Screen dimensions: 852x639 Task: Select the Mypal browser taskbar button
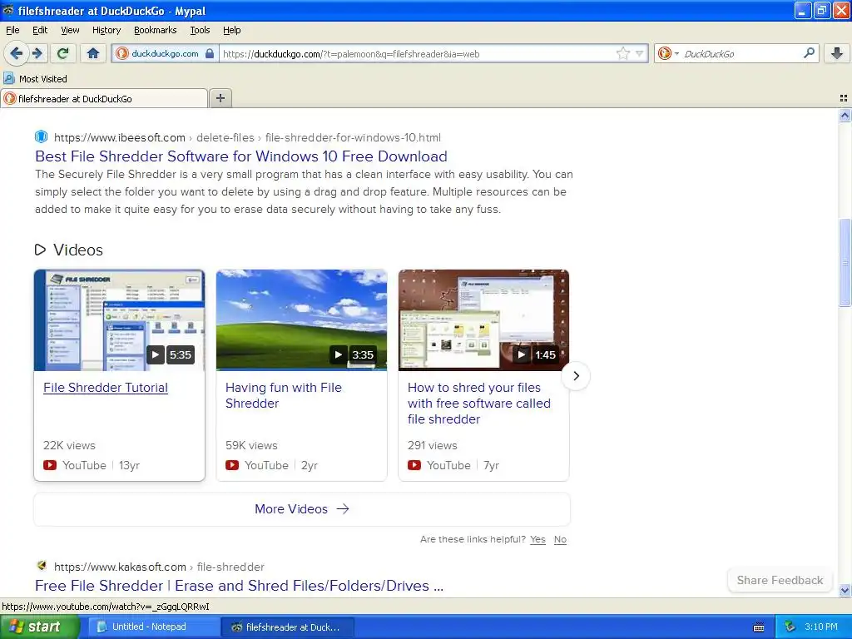(288, 627)
